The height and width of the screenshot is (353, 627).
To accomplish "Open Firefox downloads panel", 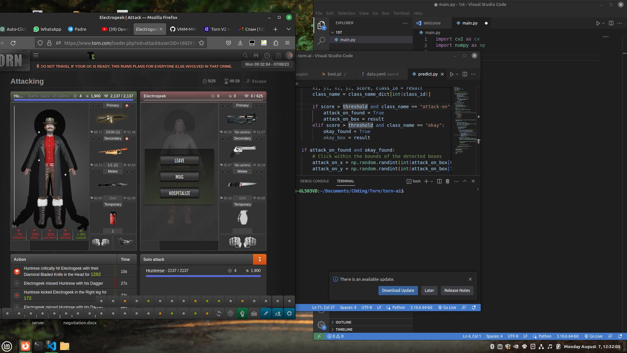I will tap(240, 43).
